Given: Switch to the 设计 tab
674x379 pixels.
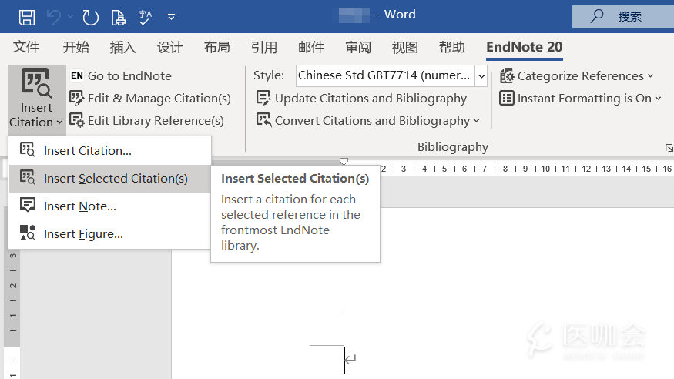Looking at the screenshot, I should [x=169, y=47].
